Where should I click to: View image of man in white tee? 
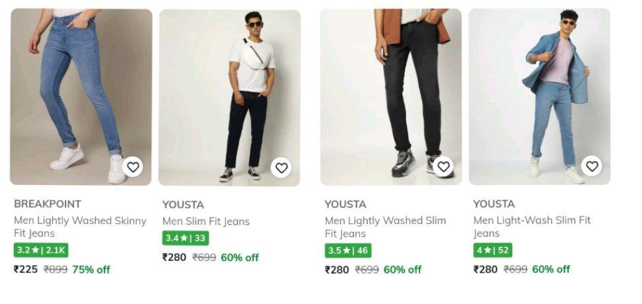tap(229, 93)
